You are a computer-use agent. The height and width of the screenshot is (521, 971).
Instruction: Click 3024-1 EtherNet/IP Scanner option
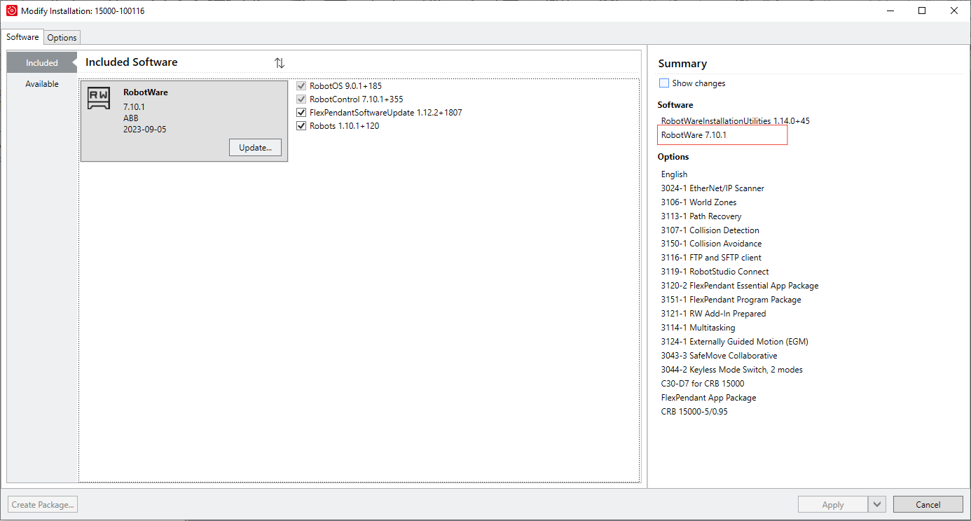tap(712, 188)
